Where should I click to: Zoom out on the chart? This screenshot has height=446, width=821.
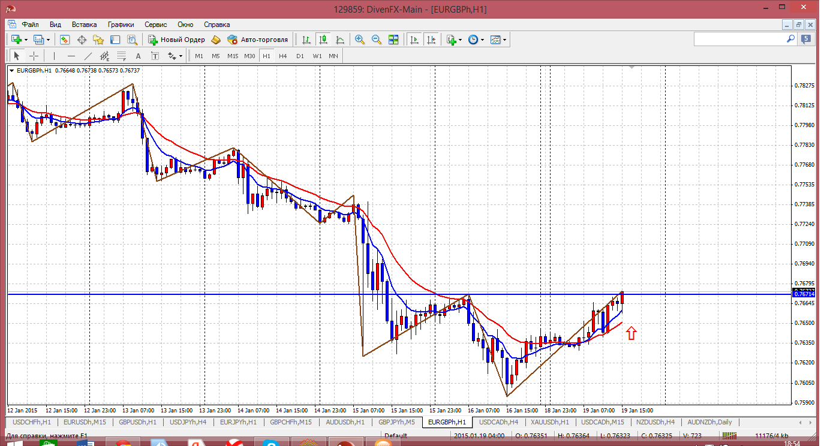377,40
